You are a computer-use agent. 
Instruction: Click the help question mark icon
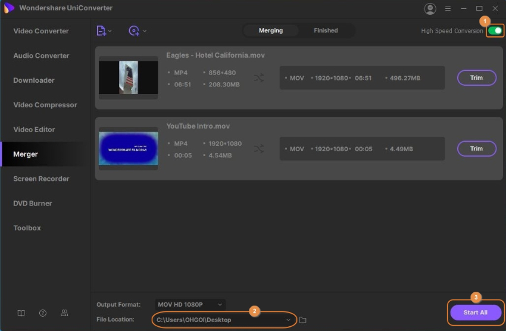point(43,313)
